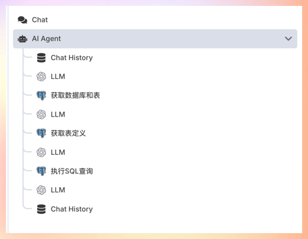Collapse AI Agent using its chevron arrow
This screenshot has height=239, width=308.
(289, 39)
